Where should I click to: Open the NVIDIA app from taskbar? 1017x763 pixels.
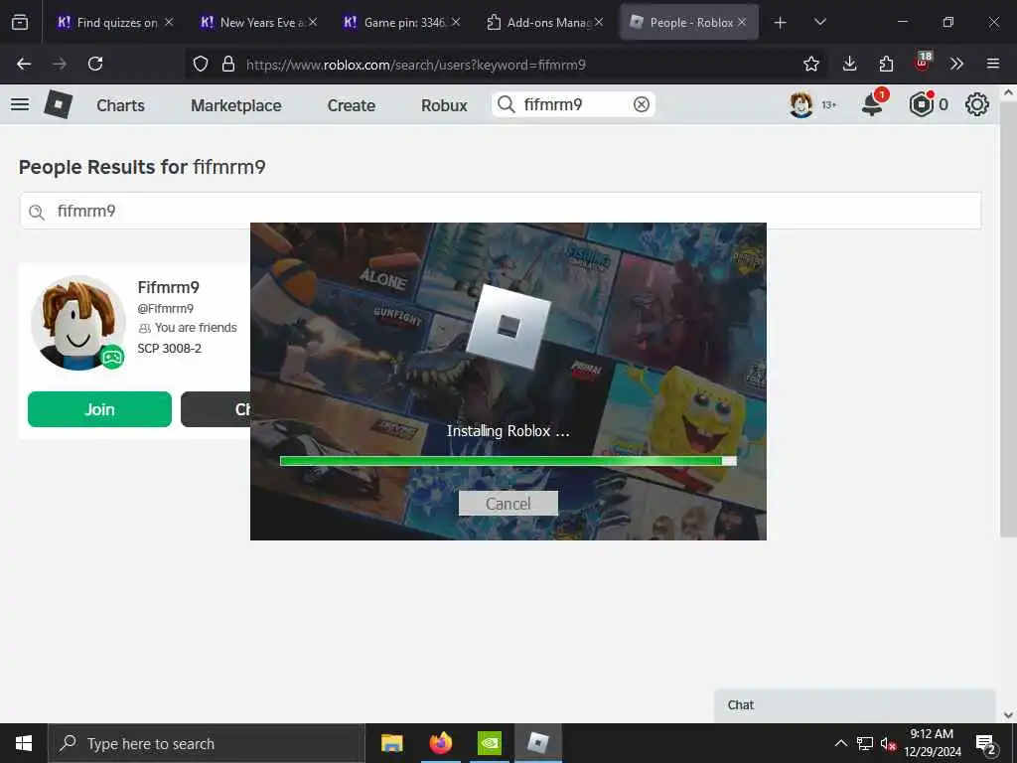click(489, 743)
